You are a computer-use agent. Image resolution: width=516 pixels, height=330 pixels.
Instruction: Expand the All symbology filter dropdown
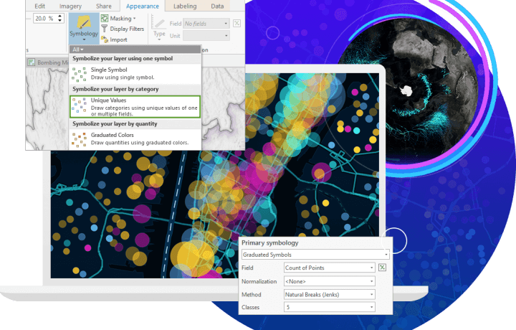pyautogui.click(x=78, y=49)
